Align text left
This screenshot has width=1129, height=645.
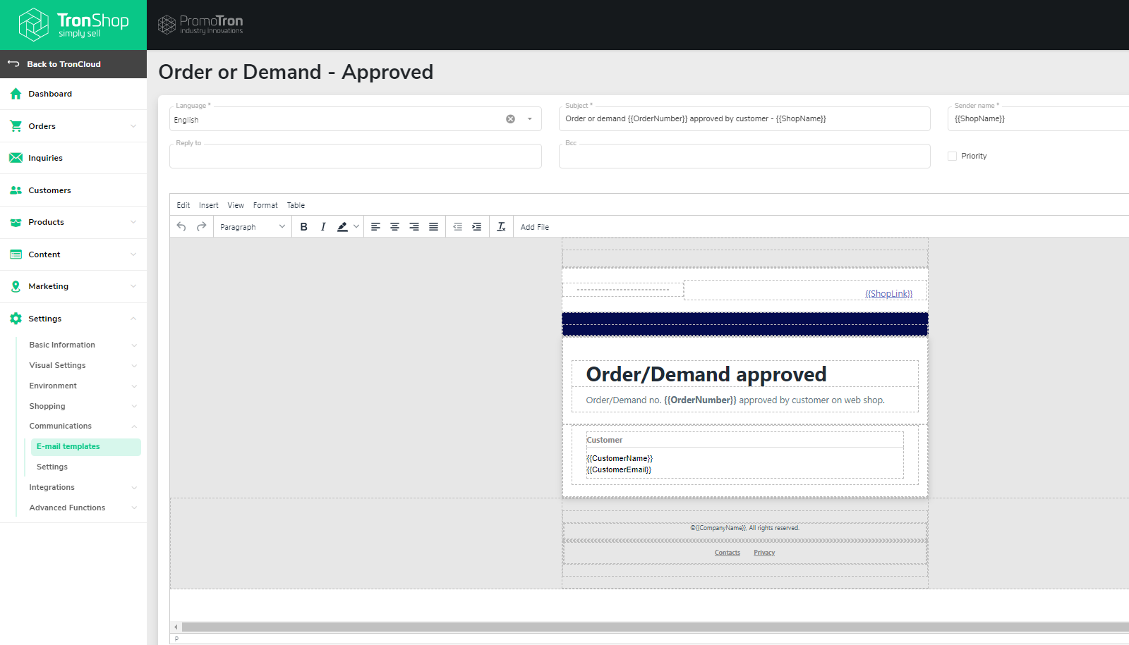tap(375, 226)
